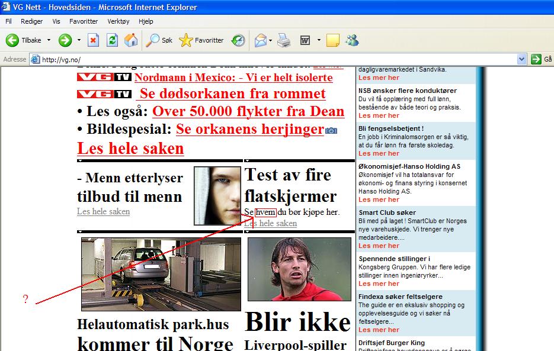
Task: Open Søk search toolbar button
Action: click(x=159, y=40)
